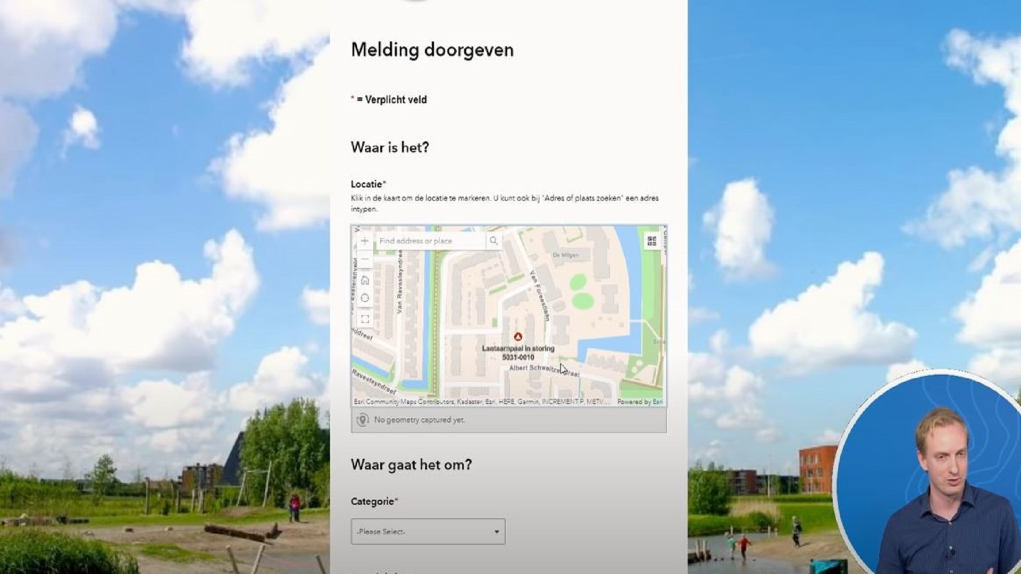Click the 'No geometry captured yet' bar
The width and height of the screenshot is (1021, 574).
point(508,420)
